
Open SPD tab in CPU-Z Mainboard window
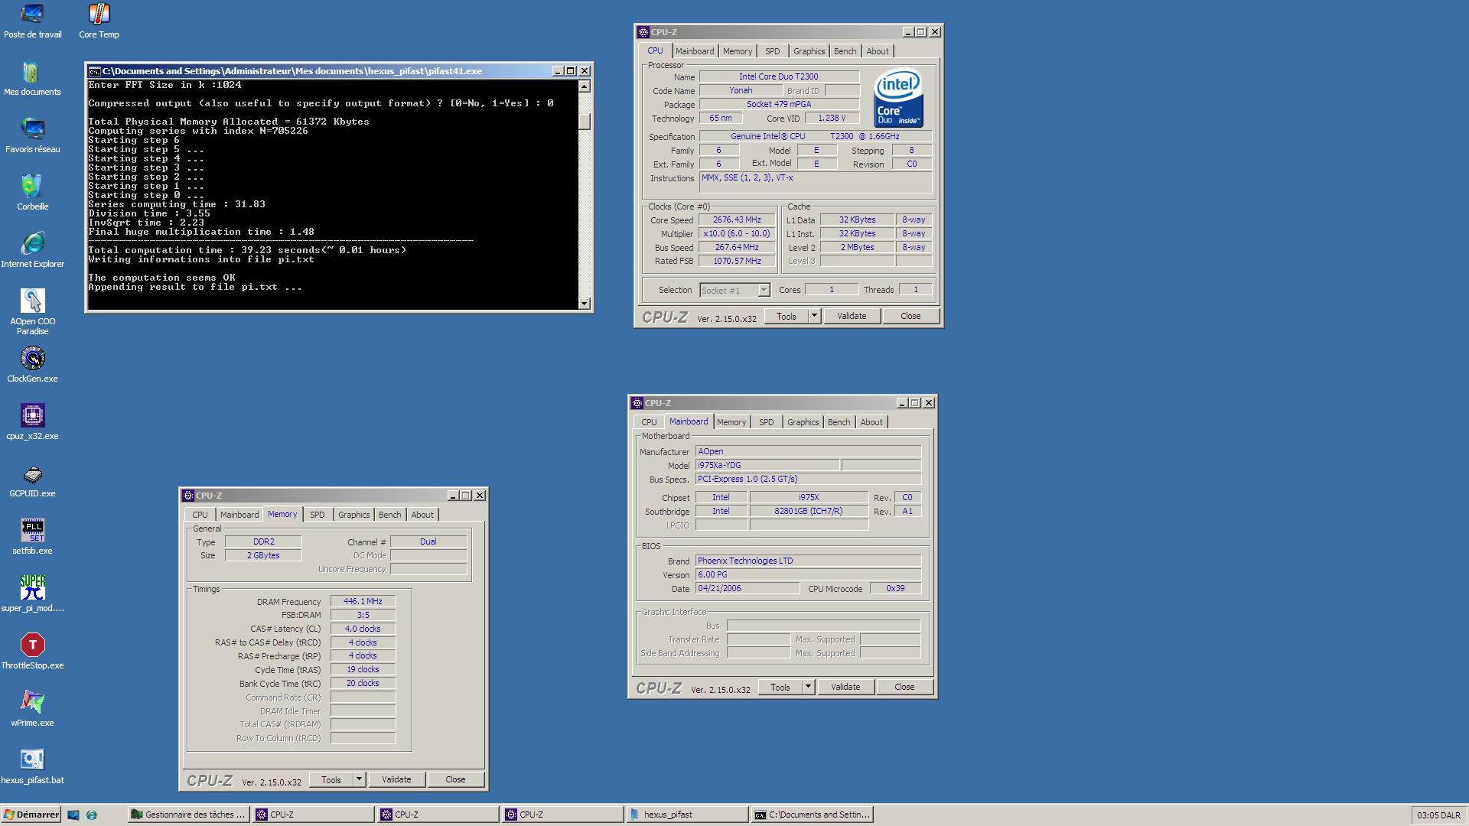[x=767, y=422]
